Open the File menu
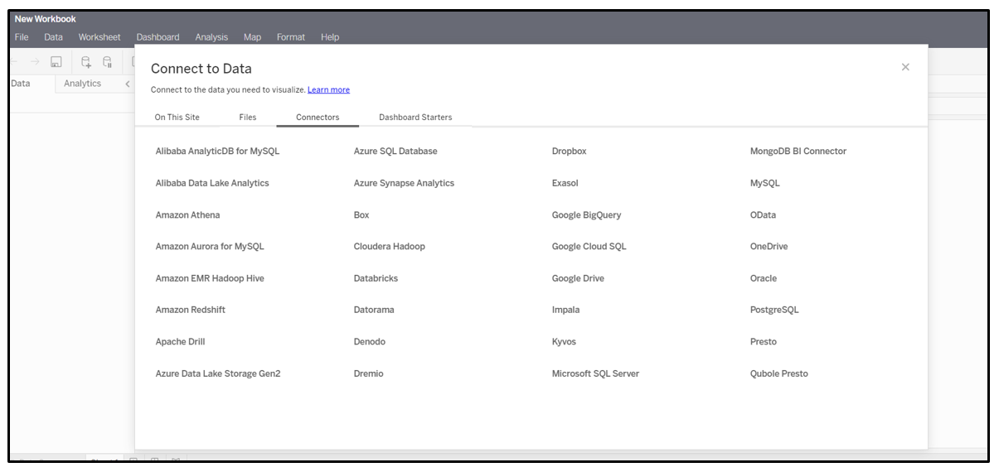999x472 pixels. (22, 37)
